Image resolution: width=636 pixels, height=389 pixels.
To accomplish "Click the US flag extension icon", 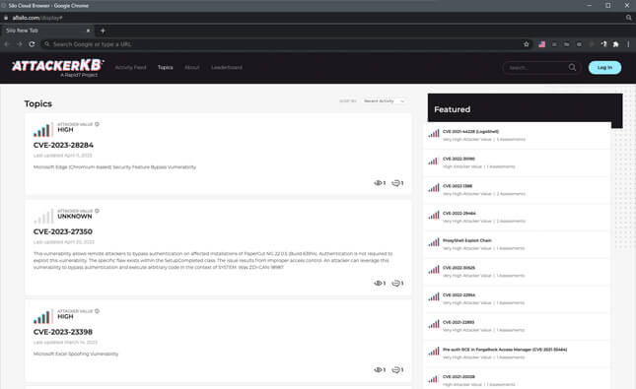I will tap(541, 44).
